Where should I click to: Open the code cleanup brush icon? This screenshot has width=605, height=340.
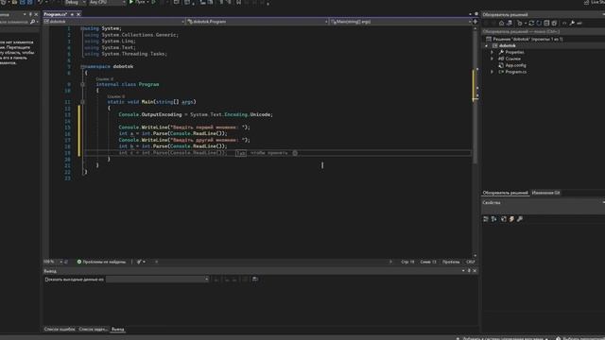coord(139,262)
